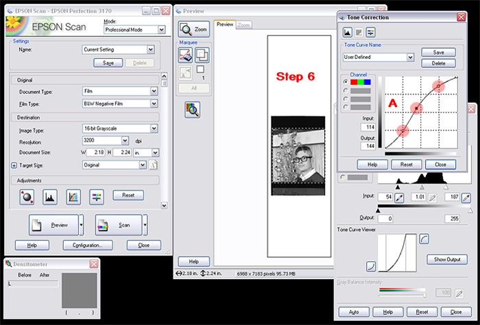The width and height of the screenshot is (480, 325).
Task: Click the copy marquee icon
Action: pos(202,56)
